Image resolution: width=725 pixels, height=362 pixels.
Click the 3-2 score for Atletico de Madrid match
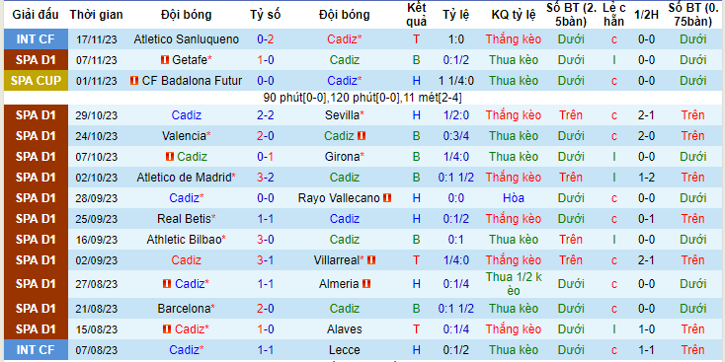266,178
